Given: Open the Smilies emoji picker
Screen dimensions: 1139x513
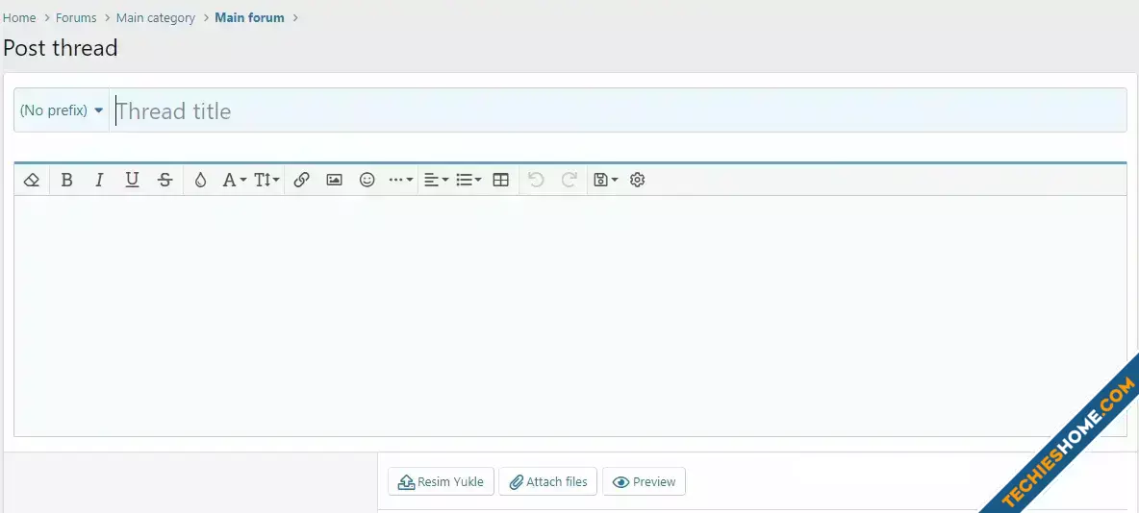Looking at the screenshot, I should pos(367,180).
